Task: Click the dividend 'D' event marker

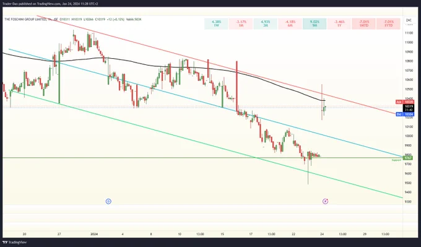Action: (108, 201)
